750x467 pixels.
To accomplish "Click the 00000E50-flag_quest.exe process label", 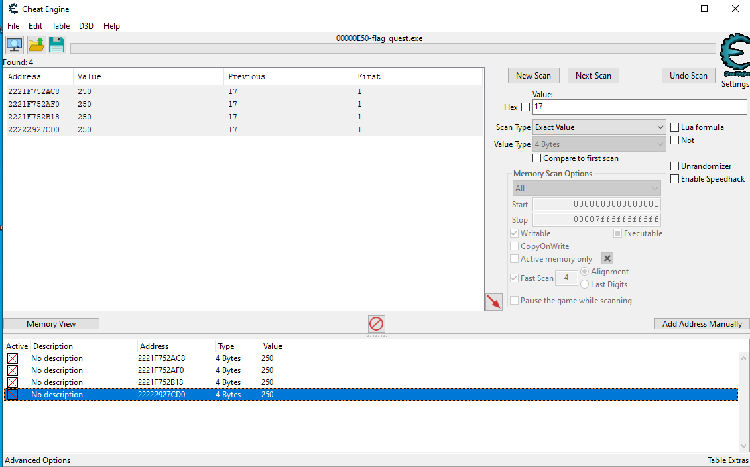I will tap(379, 38).
